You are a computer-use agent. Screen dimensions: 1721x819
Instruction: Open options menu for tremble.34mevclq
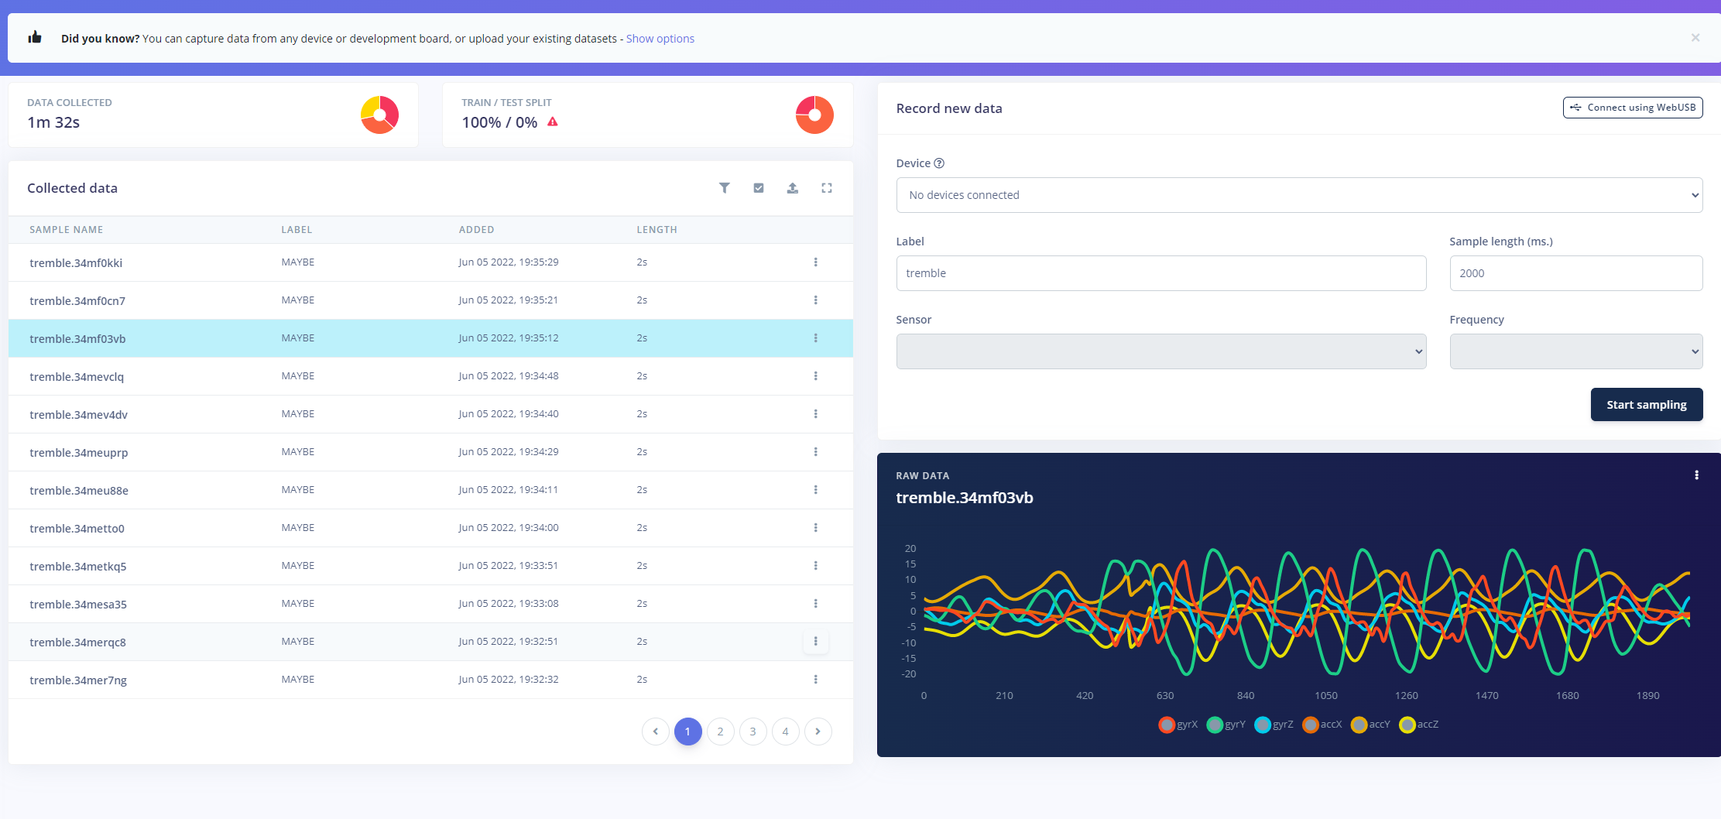[x=815, y=376]
